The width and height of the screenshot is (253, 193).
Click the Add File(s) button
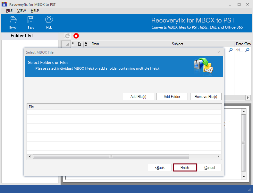click(x=139, y=96)
